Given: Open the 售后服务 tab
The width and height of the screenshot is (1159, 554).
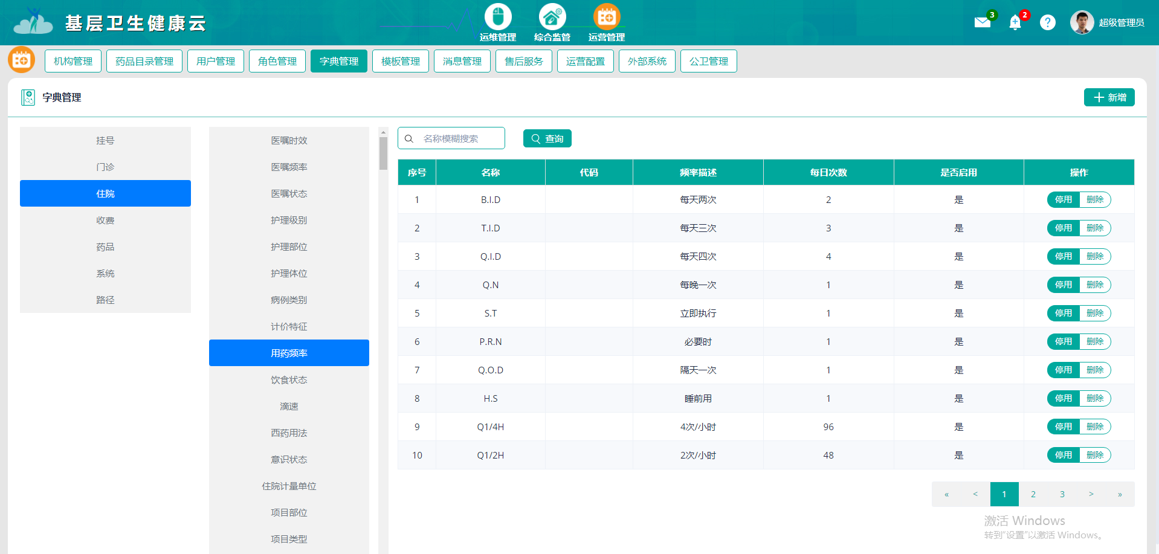Looking at the screenshot, I should [524, 61].
